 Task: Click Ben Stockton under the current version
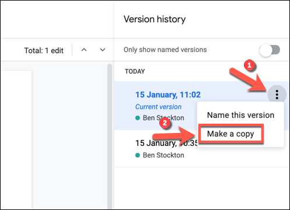coord(163,118)
